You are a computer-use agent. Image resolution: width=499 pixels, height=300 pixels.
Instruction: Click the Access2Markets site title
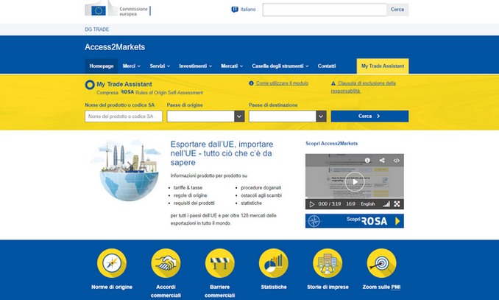click(115, 47)
